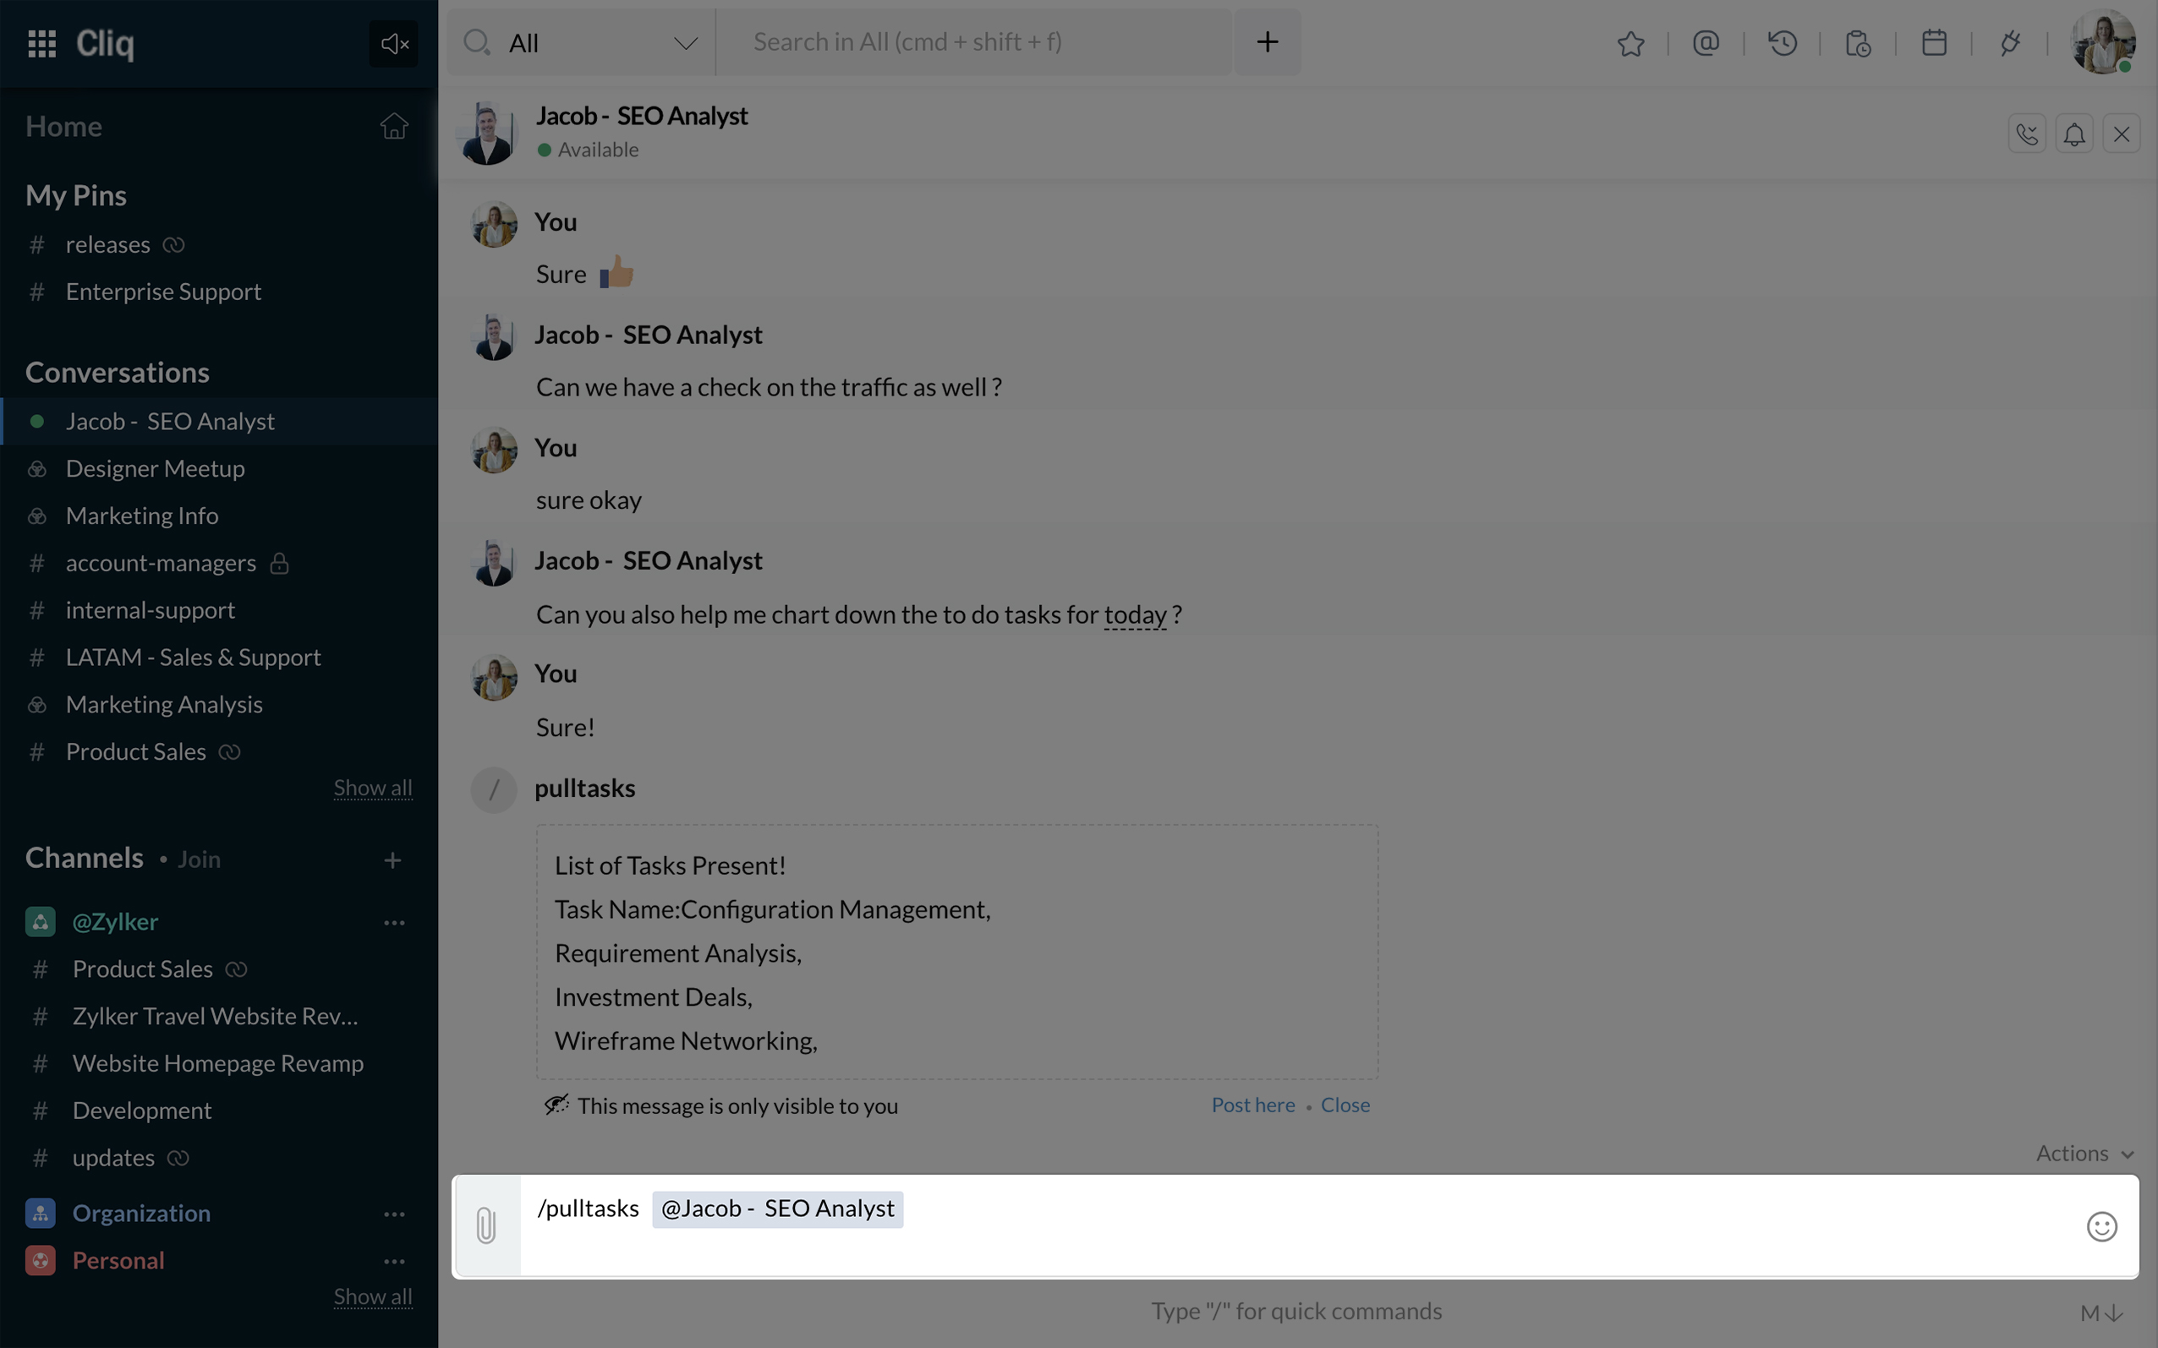Click the @Jacob mention chip in composer
2158x1348 pixels.
pos(777,1209)
